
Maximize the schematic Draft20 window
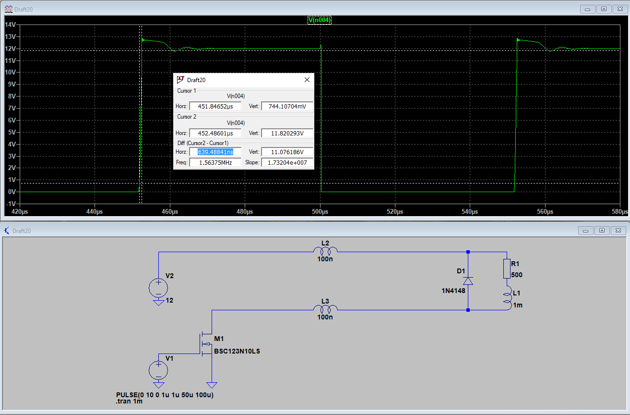[602, 231]
